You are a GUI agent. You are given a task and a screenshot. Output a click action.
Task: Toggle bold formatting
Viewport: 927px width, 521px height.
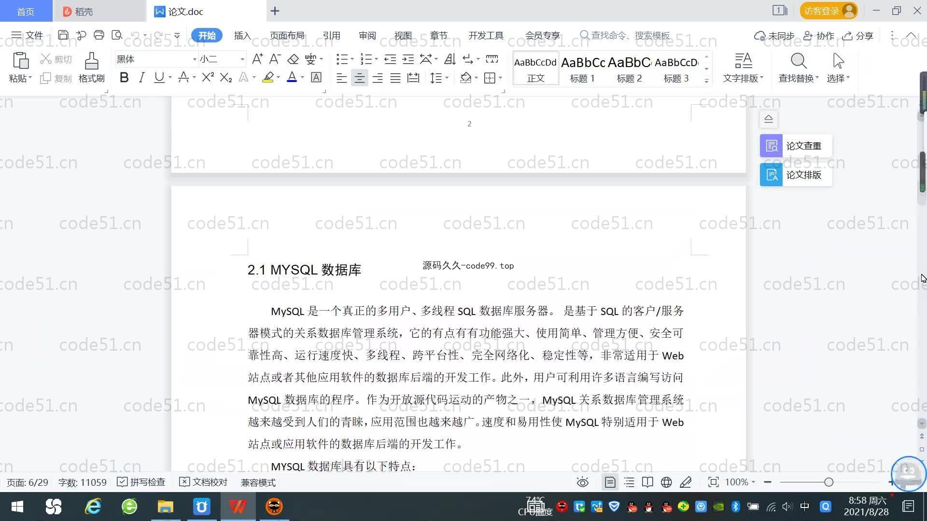pos(124,78)
